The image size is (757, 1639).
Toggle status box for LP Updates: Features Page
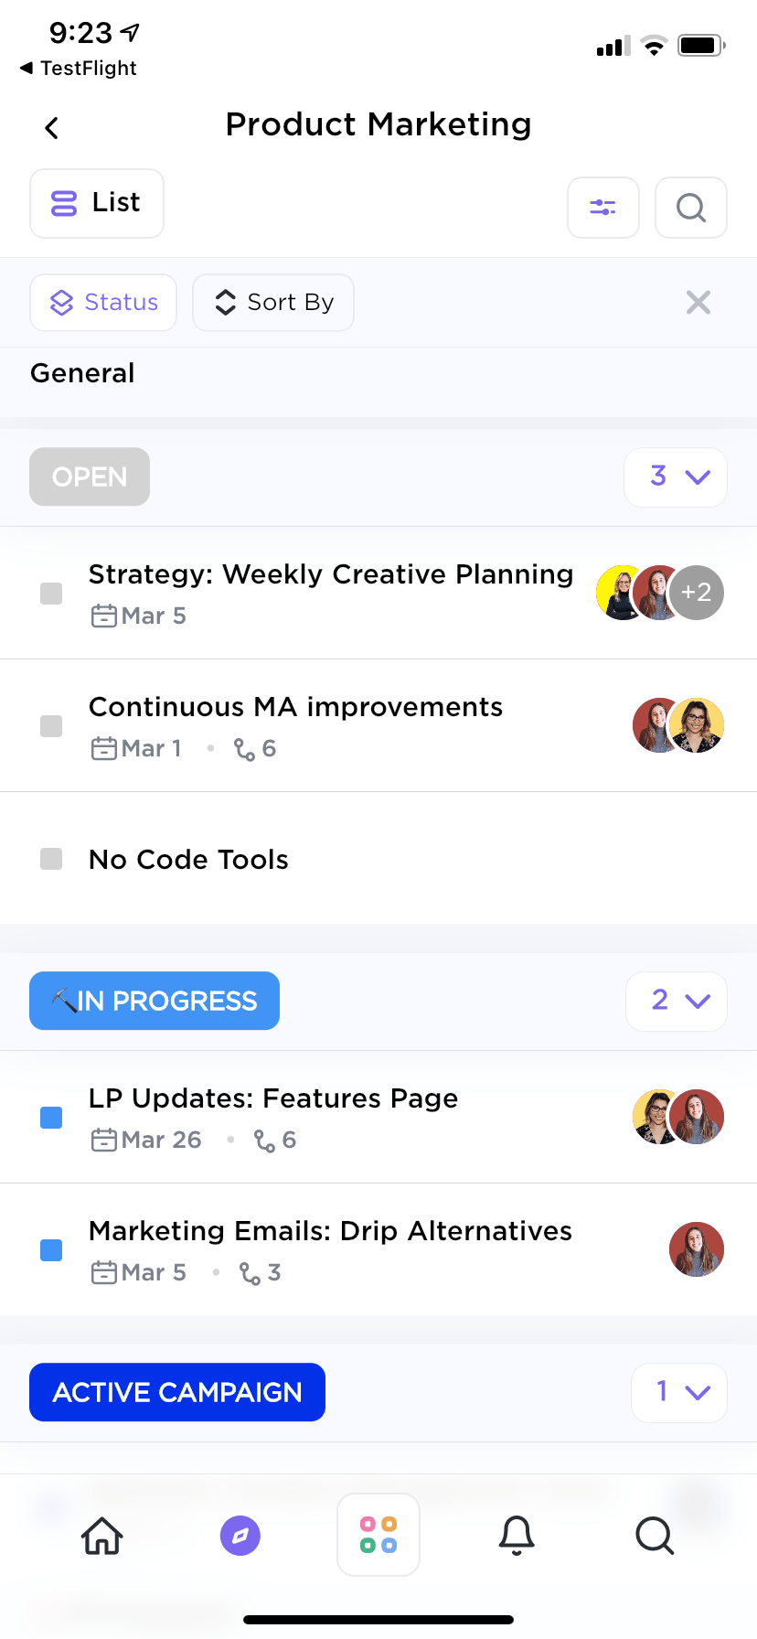[x=51, y=1118]
